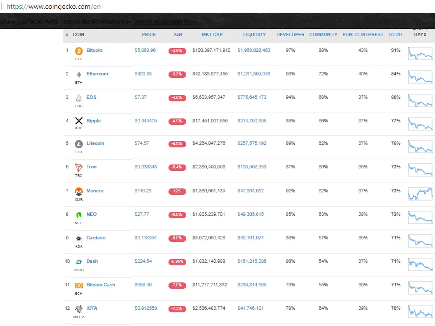The image size is (435, 326).
Task: Open the Bitcoin Cash coin name link
Action: click(100, 285)
